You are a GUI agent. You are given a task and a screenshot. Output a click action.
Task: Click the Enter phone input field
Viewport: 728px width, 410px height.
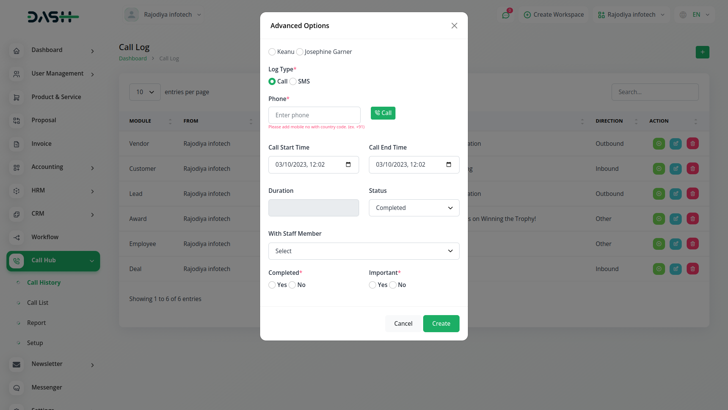pyautogui.click(x=314, y=115)
